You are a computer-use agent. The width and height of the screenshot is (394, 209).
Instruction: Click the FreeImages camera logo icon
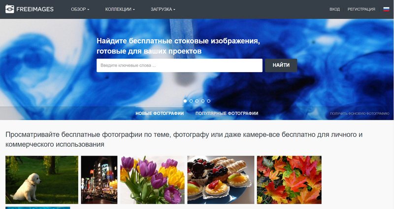click(10, 9)
